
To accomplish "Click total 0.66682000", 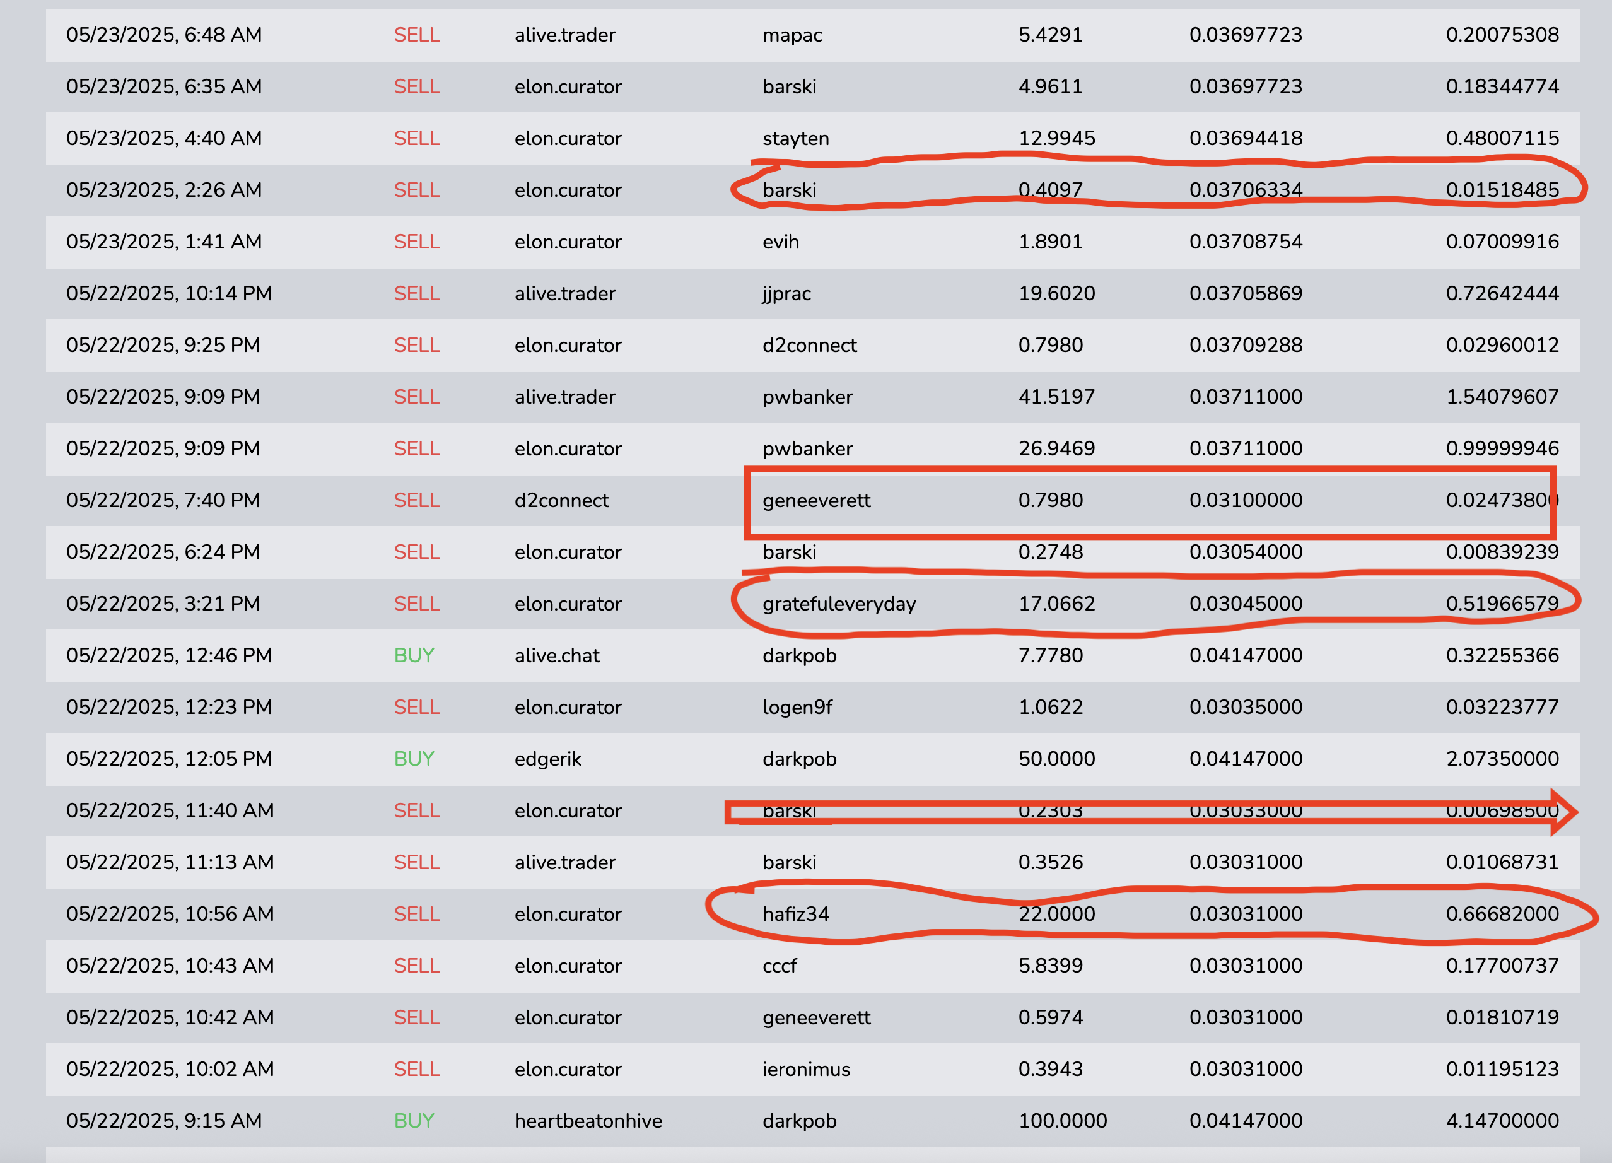I will (1502, 915).
